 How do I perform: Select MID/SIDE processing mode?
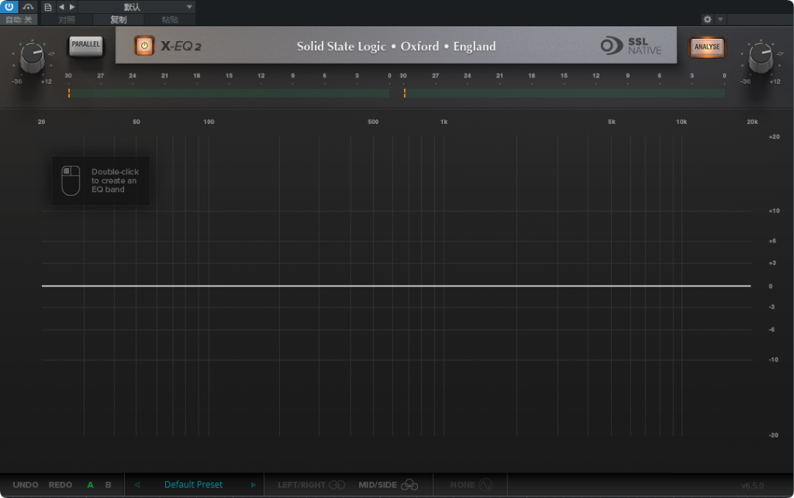click(x=388, y=485)
